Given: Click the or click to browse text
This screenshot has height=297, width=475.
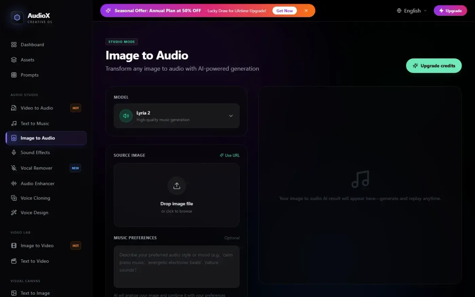Looking at the screenshot, I should pos(177,211).
